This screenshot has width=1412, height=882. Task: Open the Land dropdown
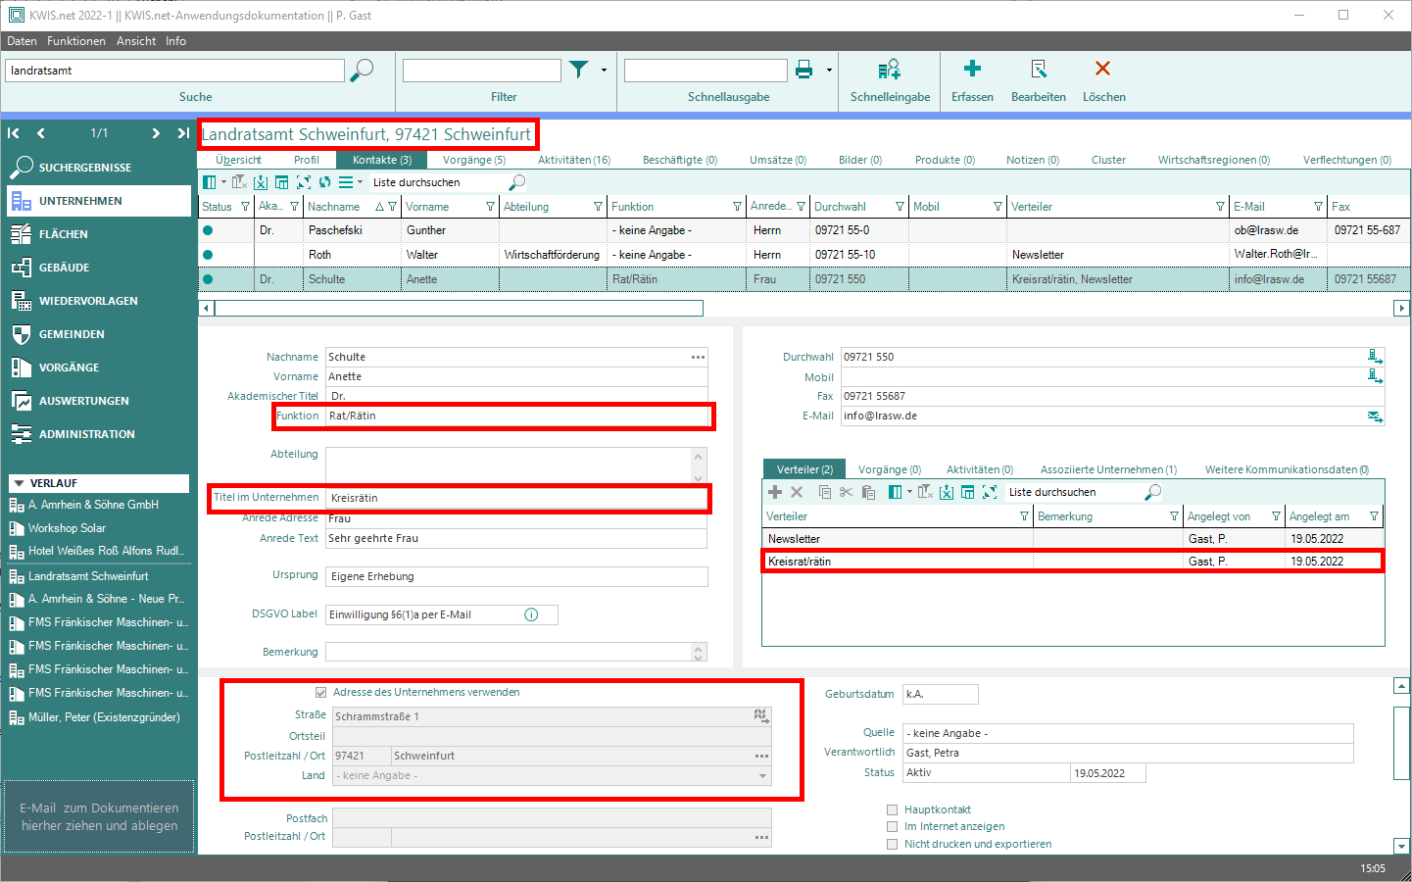pos(762,776)
